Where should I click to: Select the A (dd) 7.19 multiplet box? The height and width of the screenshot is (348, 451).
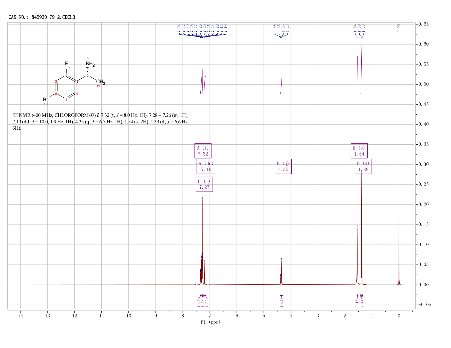pyautogui.click(x=206, y=166)
